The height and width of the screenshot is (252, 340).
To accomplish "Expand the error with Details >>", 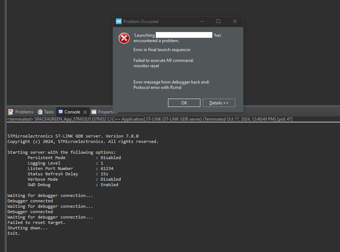I will (x=219, y=103).
